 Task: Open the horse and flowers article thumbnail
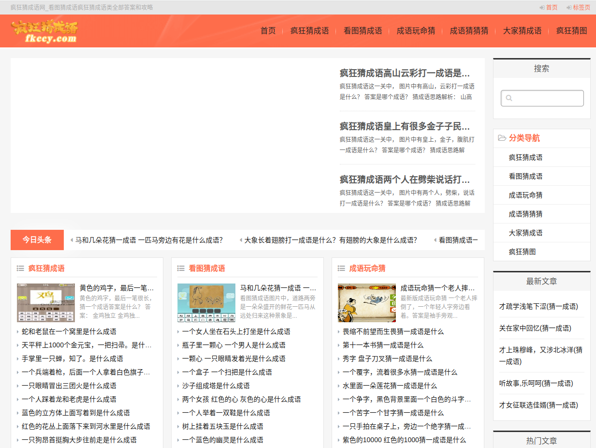tap(206, 303)
